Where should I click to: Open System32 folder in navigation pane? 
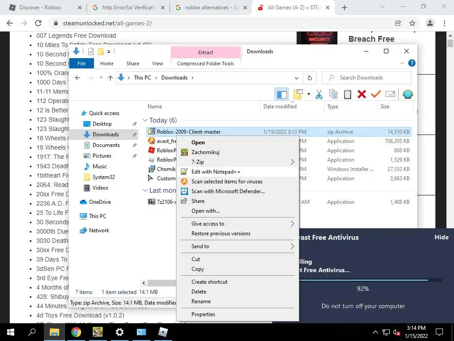[103, 177]
